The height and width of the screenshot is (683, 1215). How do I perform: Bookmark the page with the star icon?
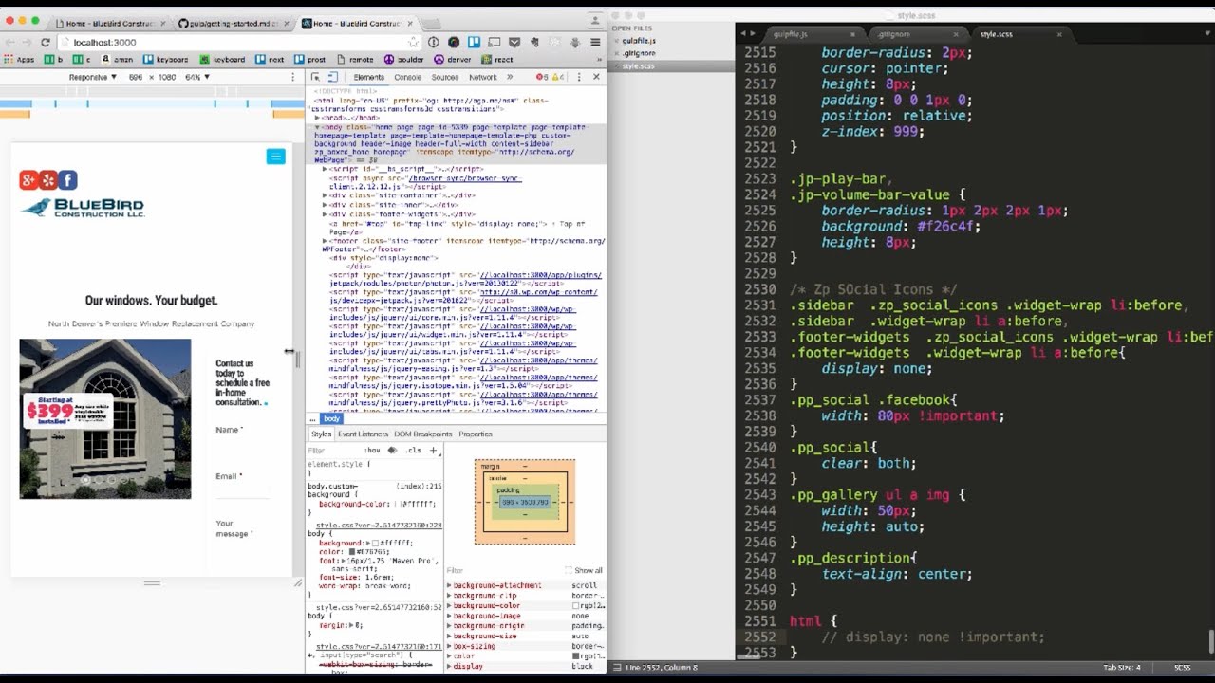click(x=414, y=43)
